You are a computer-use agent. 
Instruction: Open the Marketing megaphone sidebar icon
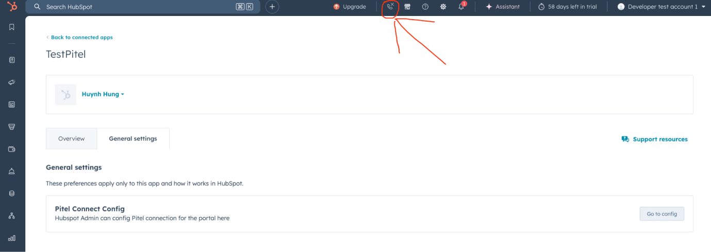click(x=12, y=82)
